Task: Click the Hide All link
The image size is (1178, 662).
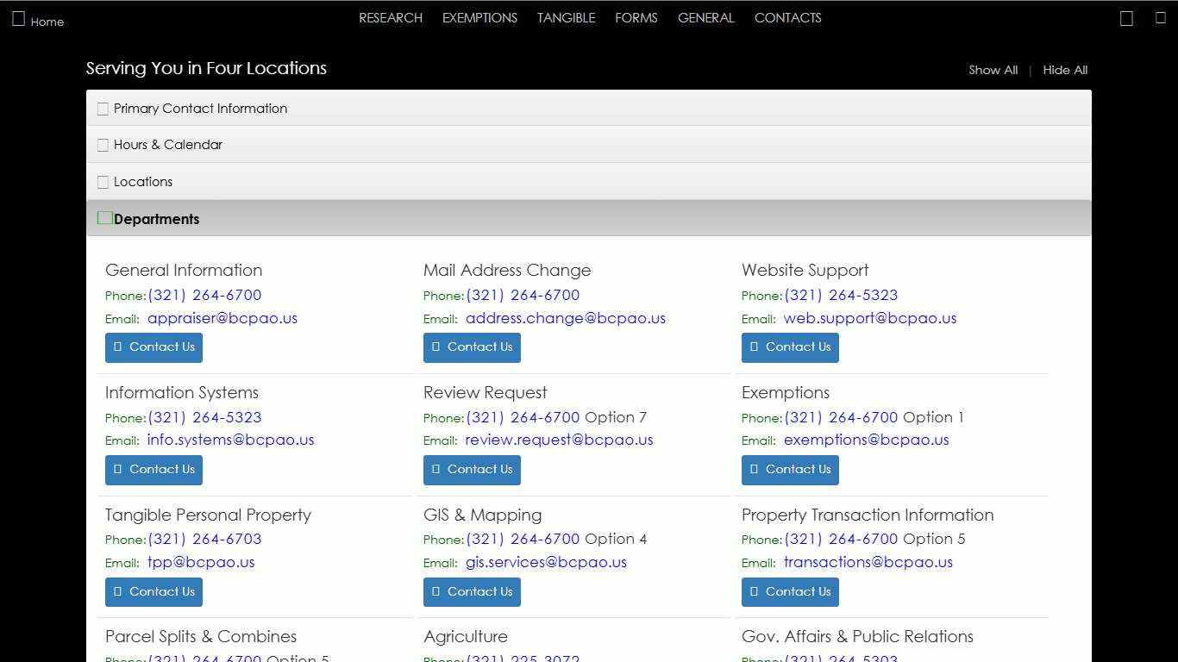Action: [x=1065, y=70]
